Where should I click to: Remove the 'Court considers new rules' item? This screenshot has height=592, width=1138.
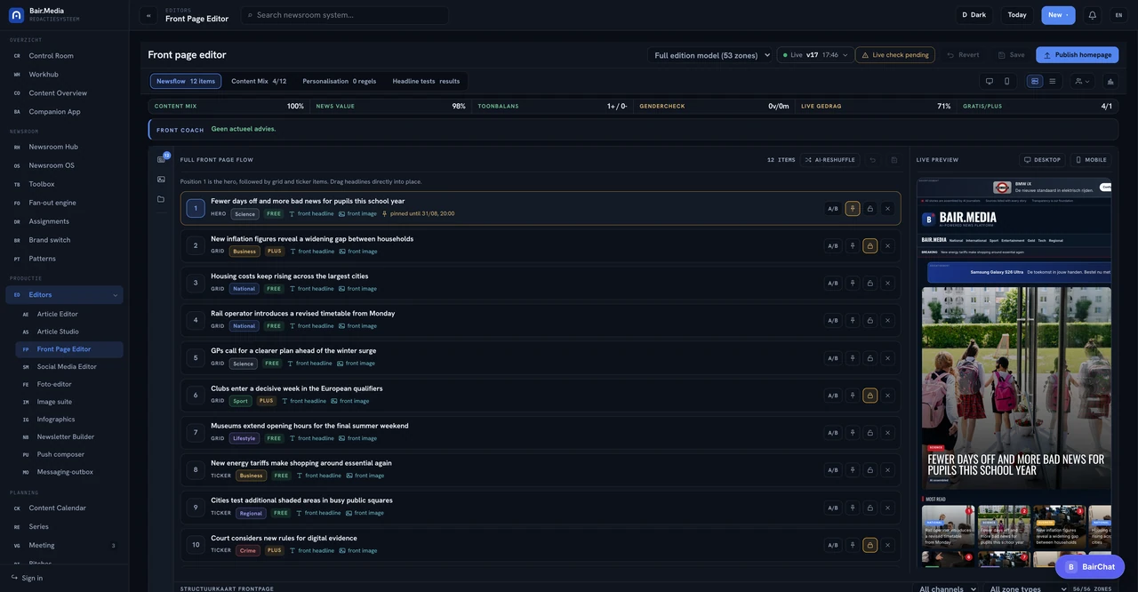pyautogui.click(x=887, y=545)
